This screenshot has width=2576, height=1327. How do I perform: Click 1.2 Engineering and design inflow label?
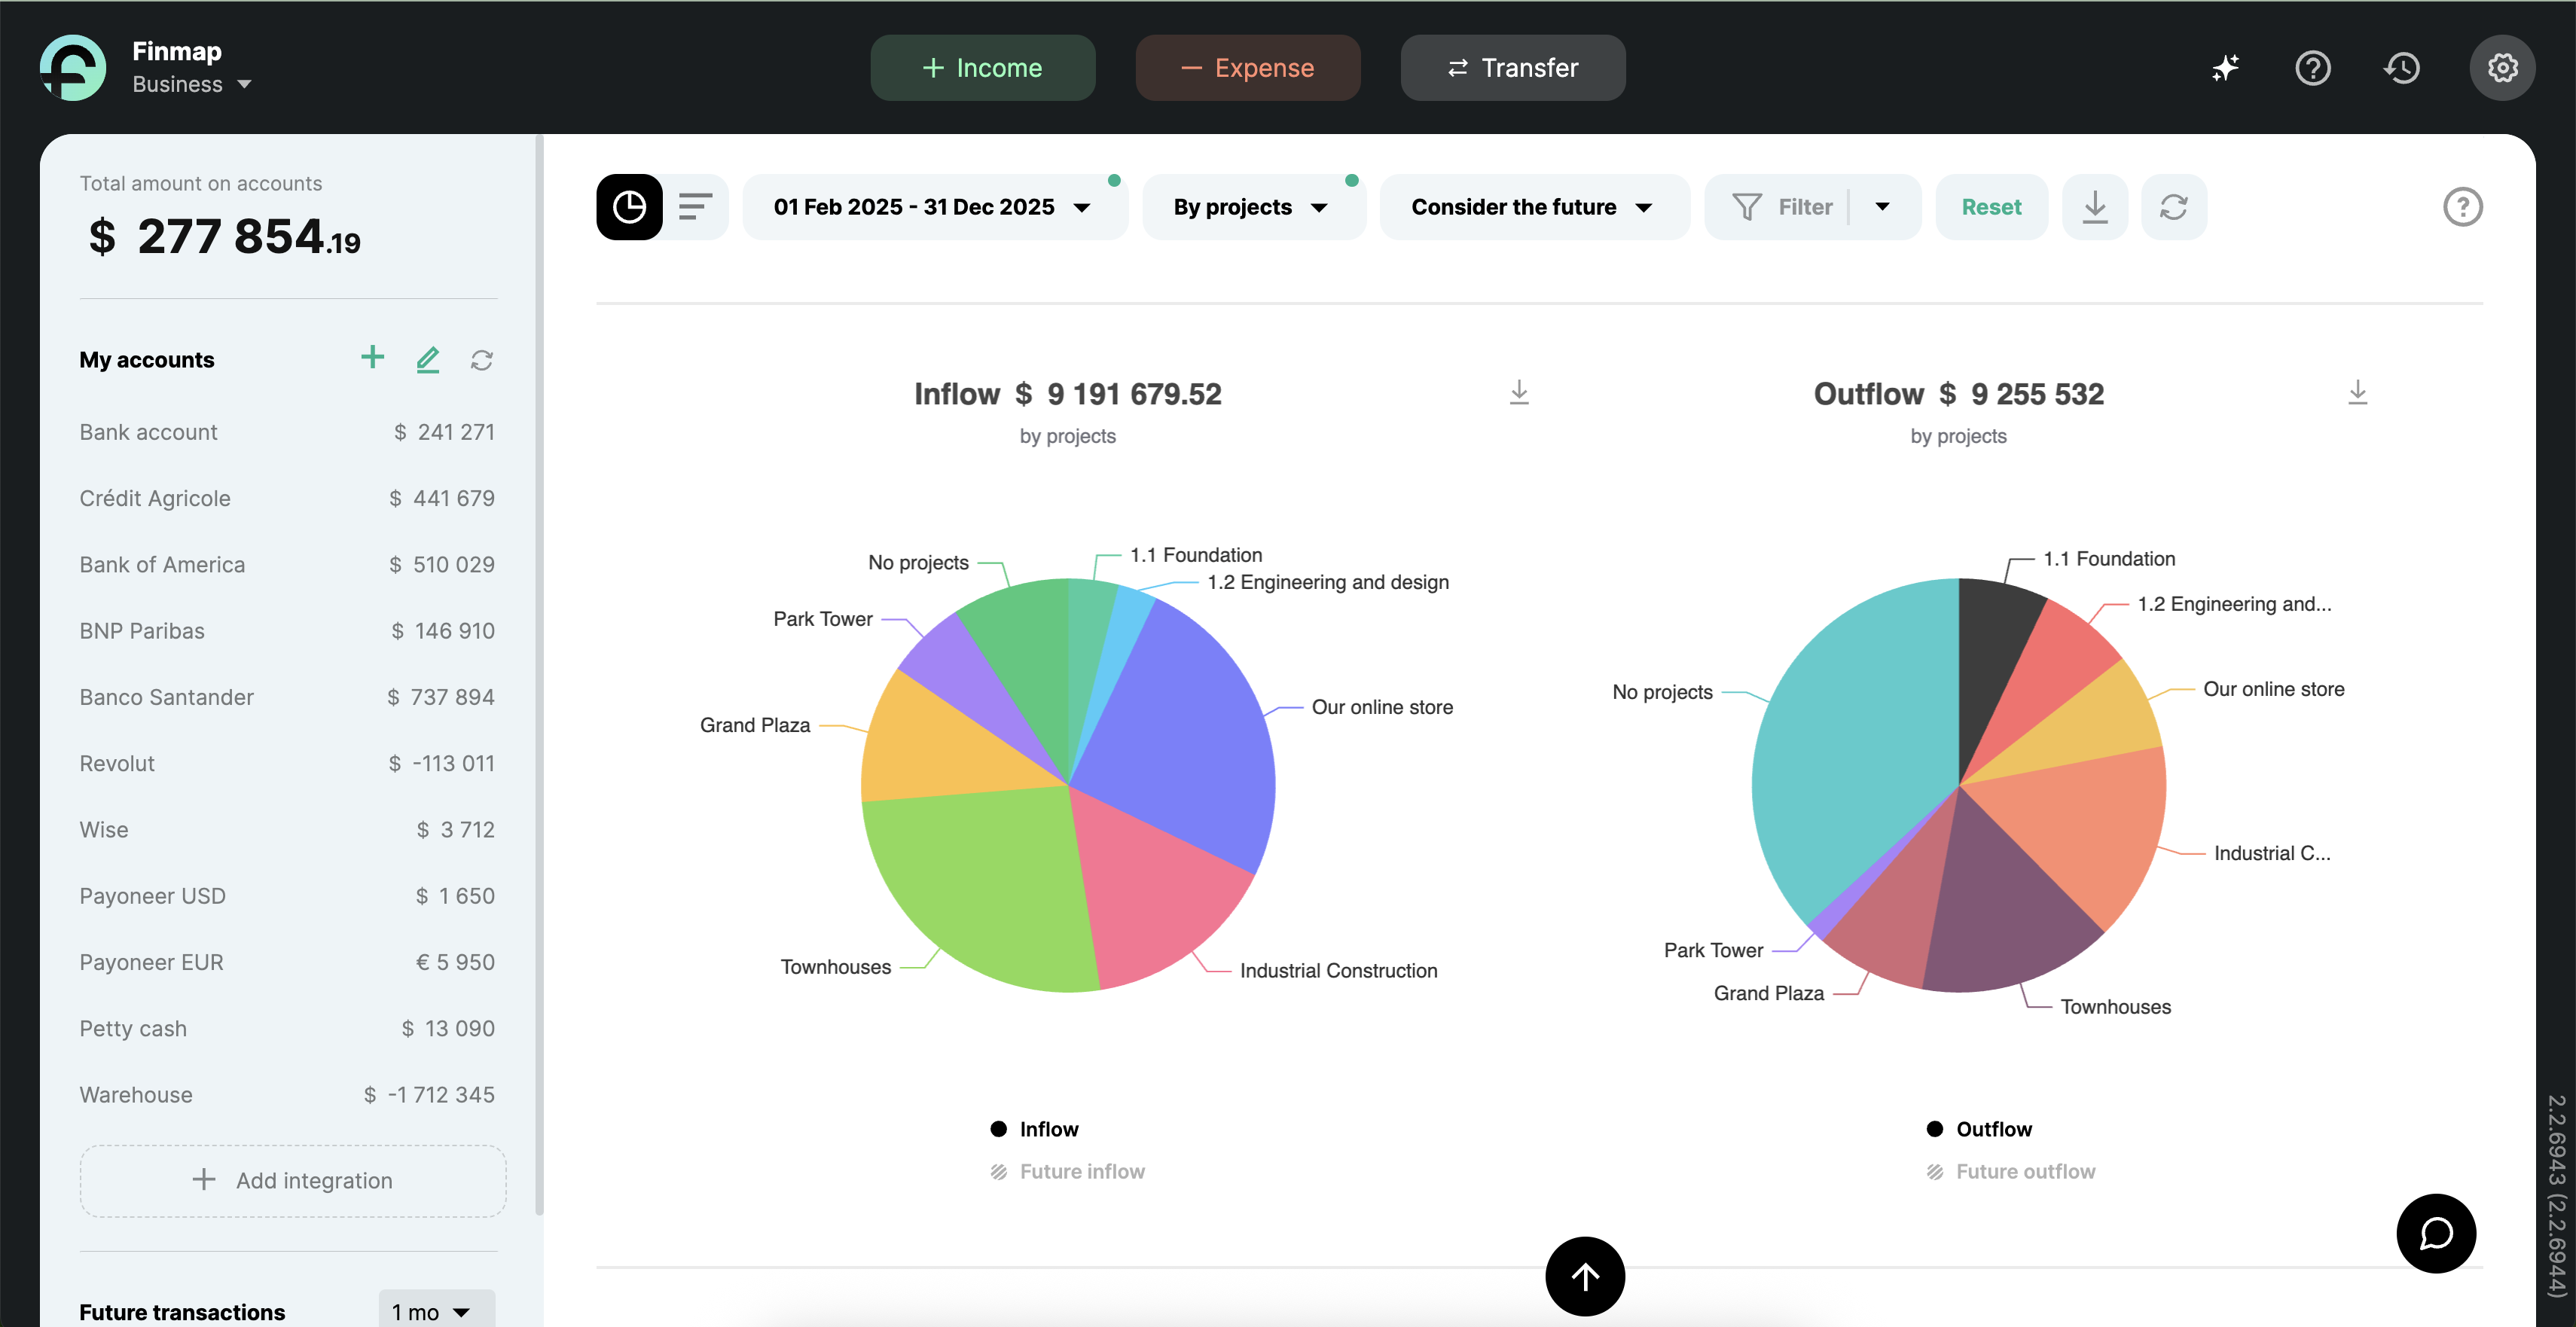tap(1327, 582)
